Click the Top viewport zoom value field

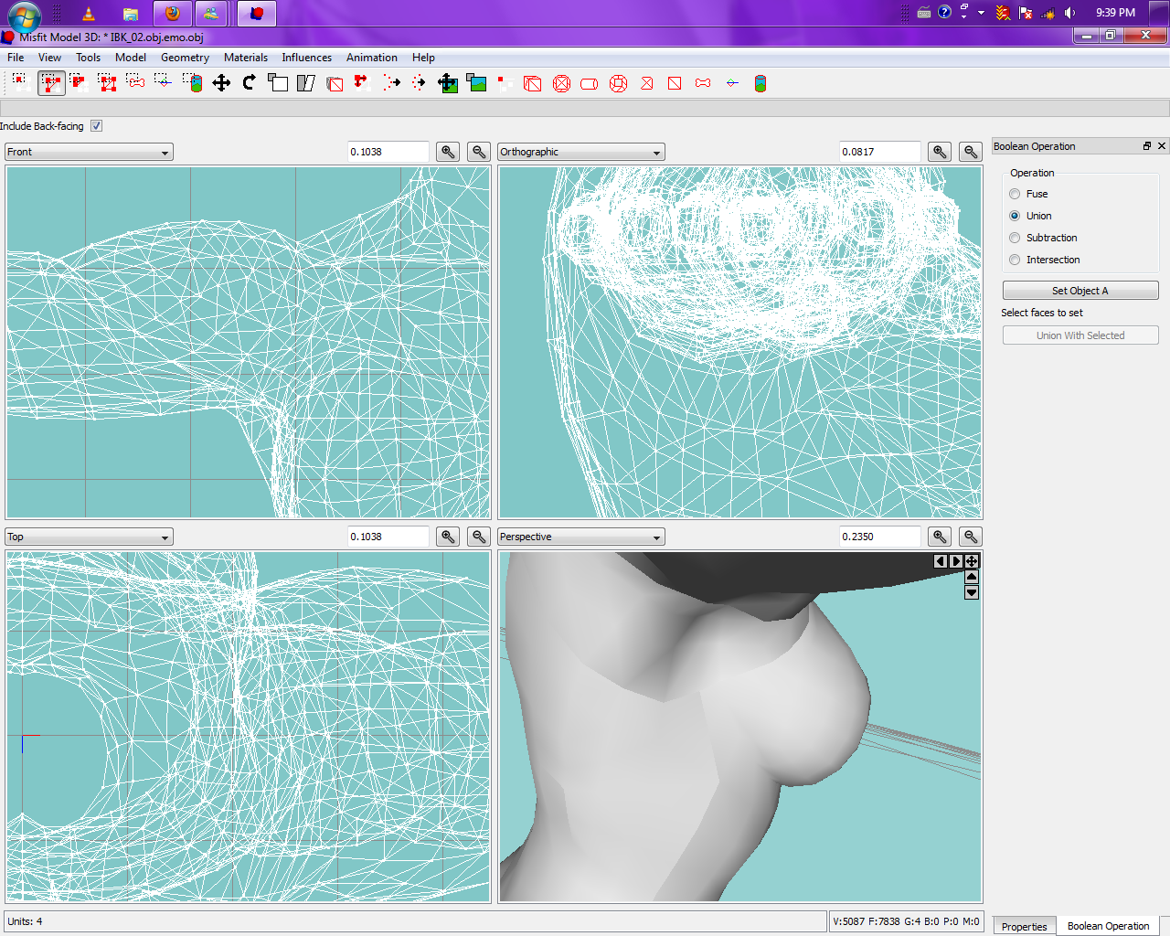tap(388, 537)
